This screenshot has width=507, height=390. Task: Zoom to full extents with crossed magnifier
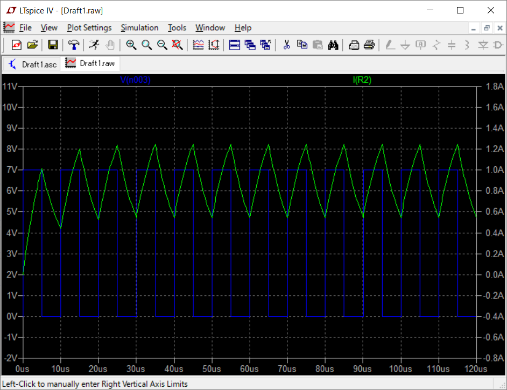click(177, 45)
